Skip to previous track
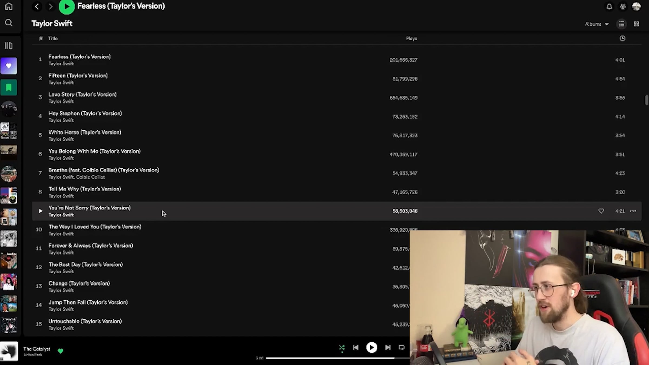The height and width of the screenshot is (365, 649). pyautogui.click(x=356, y=347)
